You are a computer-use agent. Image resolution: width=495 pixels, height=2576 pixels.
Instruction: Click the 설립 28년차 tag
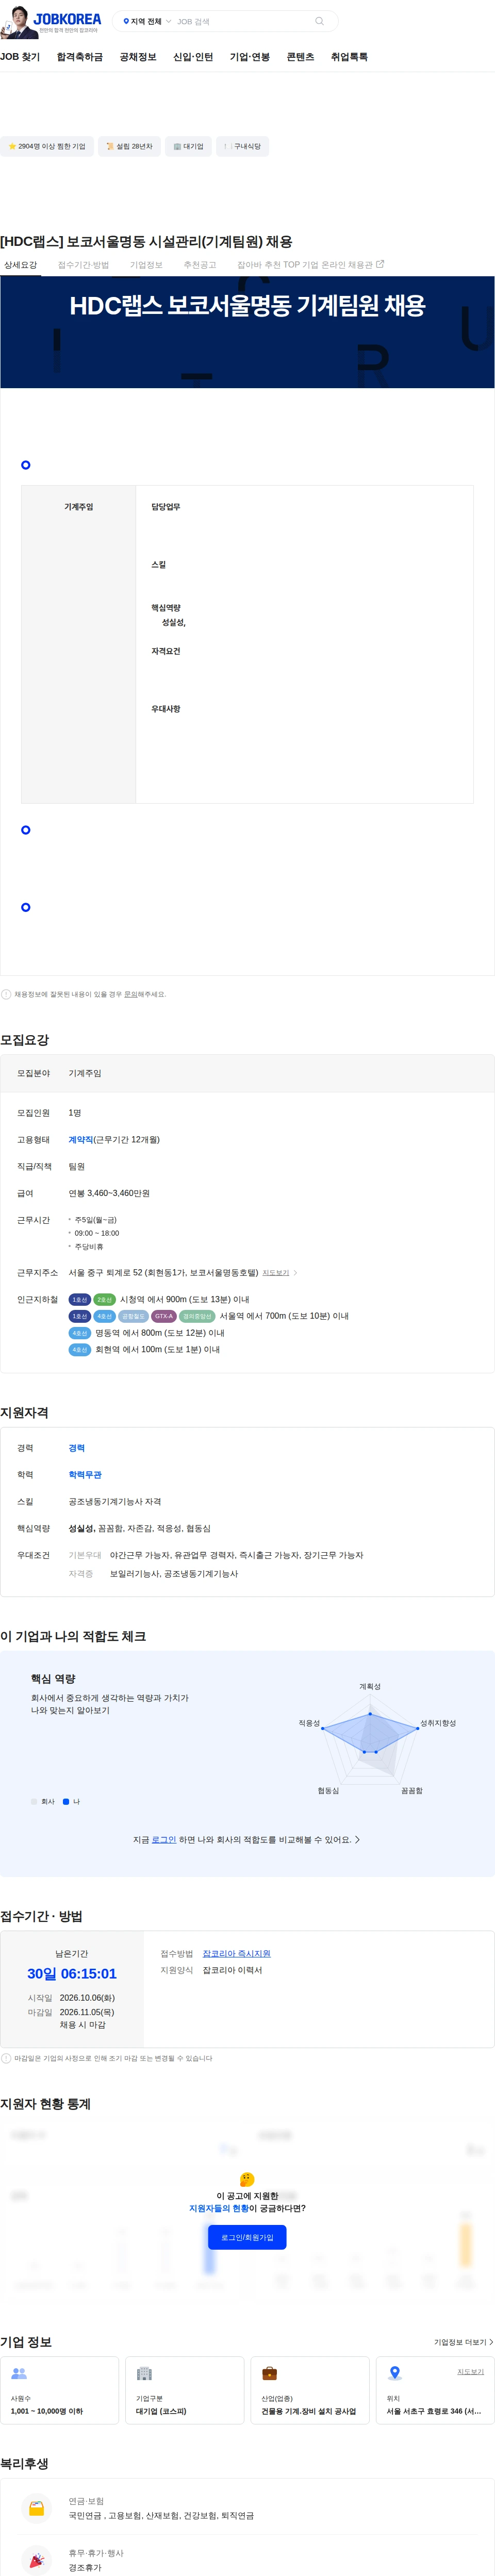(129, 146)
